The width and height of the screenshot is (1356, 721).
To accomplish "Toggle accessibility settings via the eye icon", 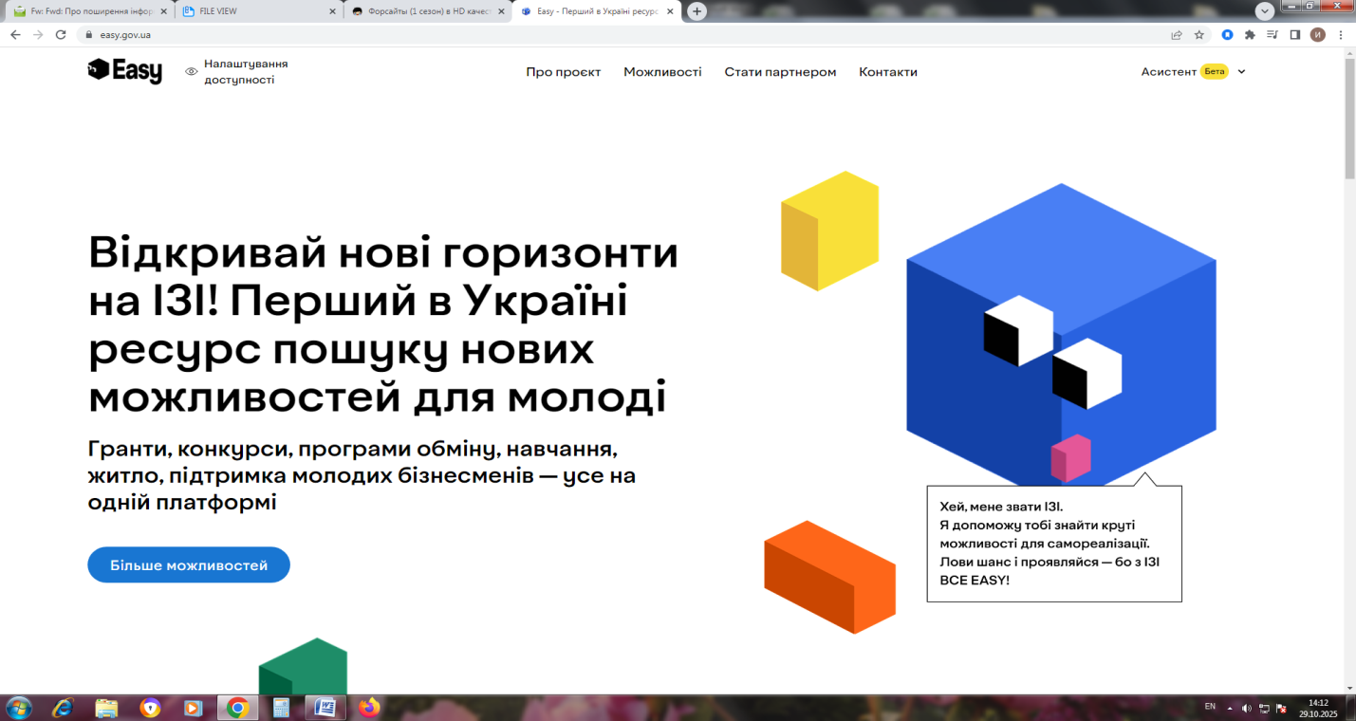I will [192, 72].
